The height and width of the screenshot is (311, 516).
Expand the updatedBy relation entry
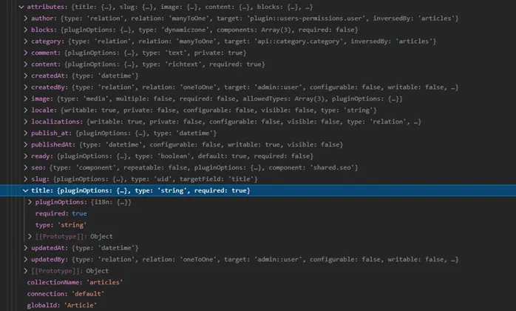[26, 259]
